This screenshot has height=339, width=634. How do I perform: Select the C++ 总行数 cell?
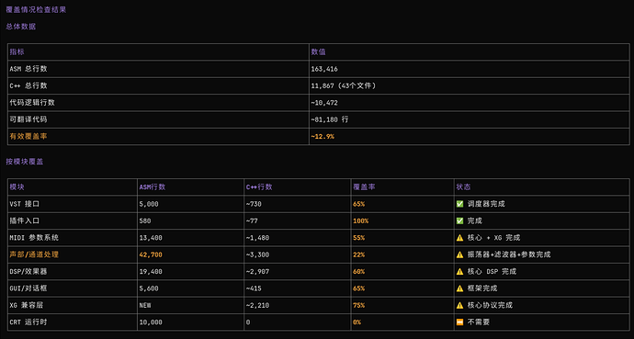point(28,86)
